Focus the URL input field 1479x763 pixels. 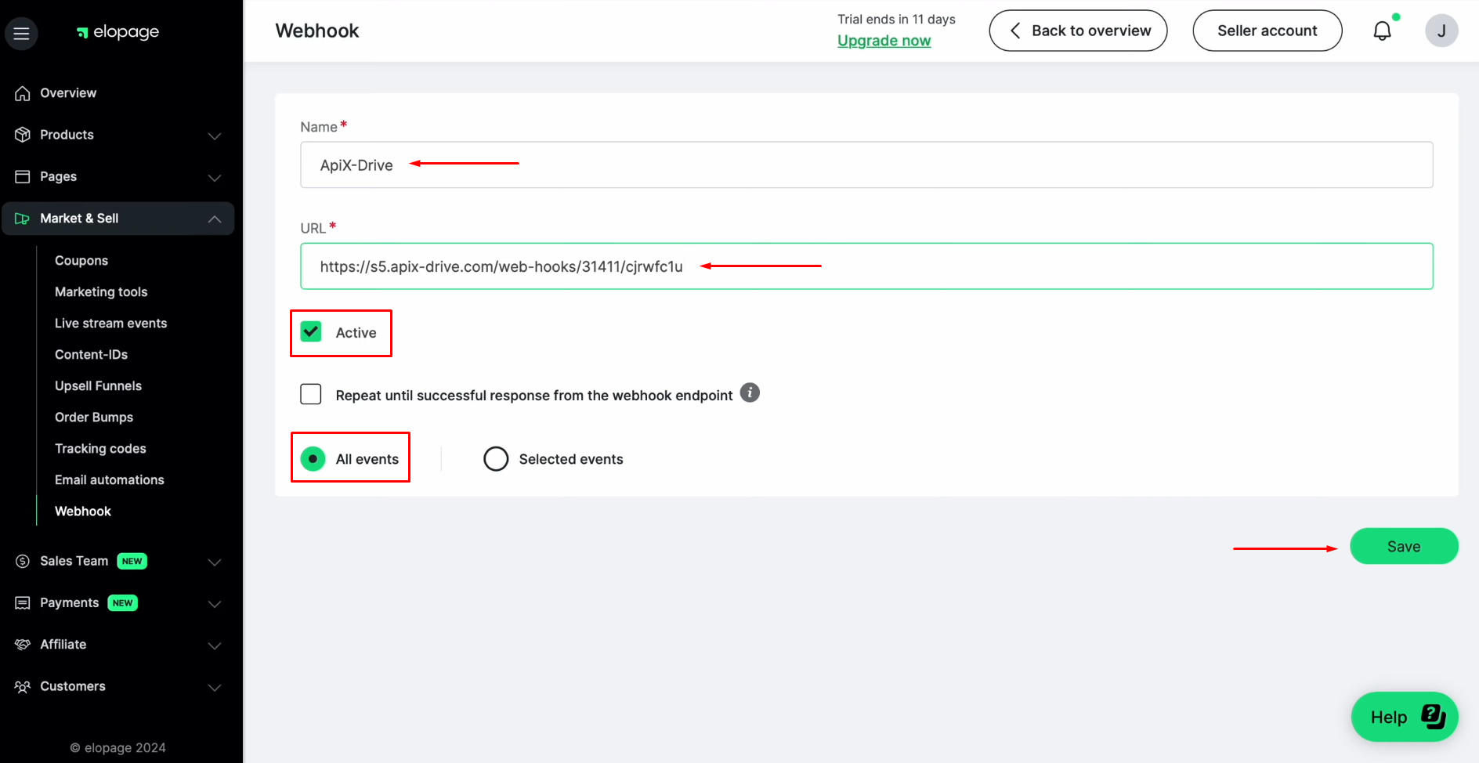pyautogui.click(x=866, y=266)
